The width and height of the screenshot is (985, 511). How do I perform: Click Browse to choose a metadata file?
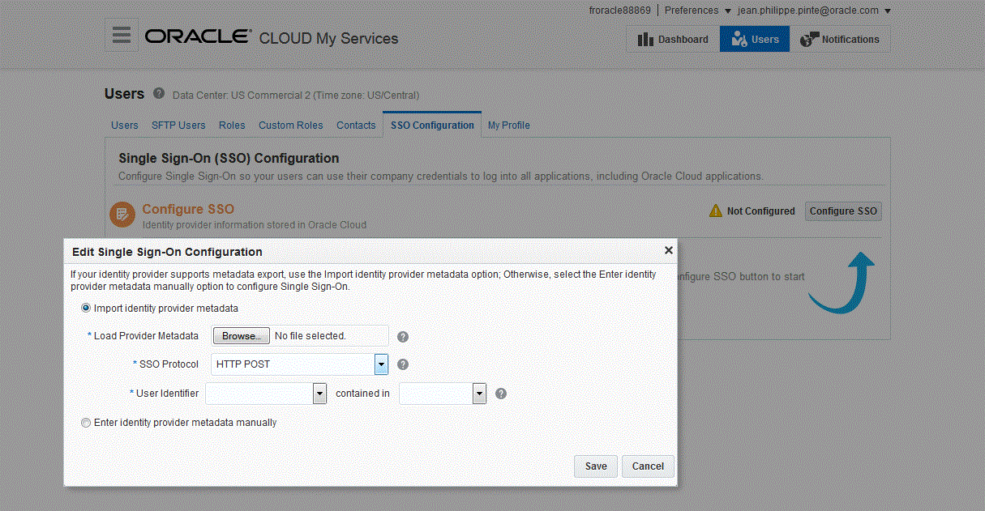pos(241,335)
